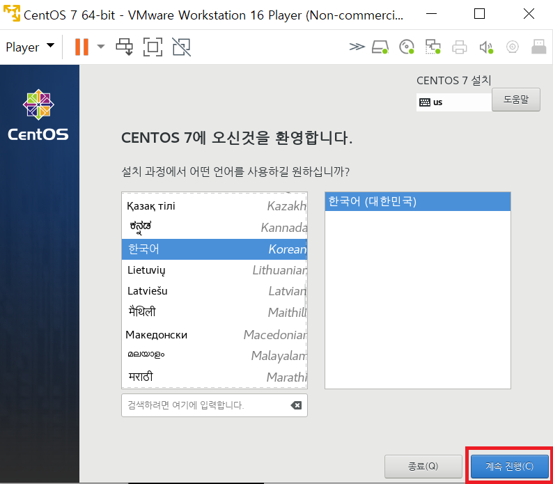Toggle Unity mode icon
Image resolution: width=553 pixels, height=484 pixels.
pos(181,47)
